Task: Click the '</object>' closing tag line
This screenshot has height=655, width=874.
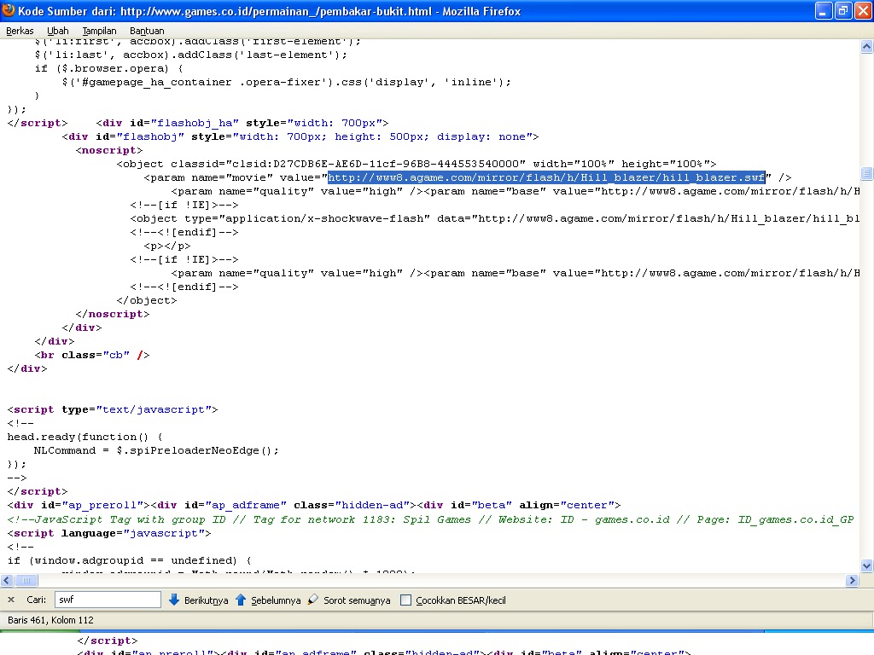Action: [147, 300]
